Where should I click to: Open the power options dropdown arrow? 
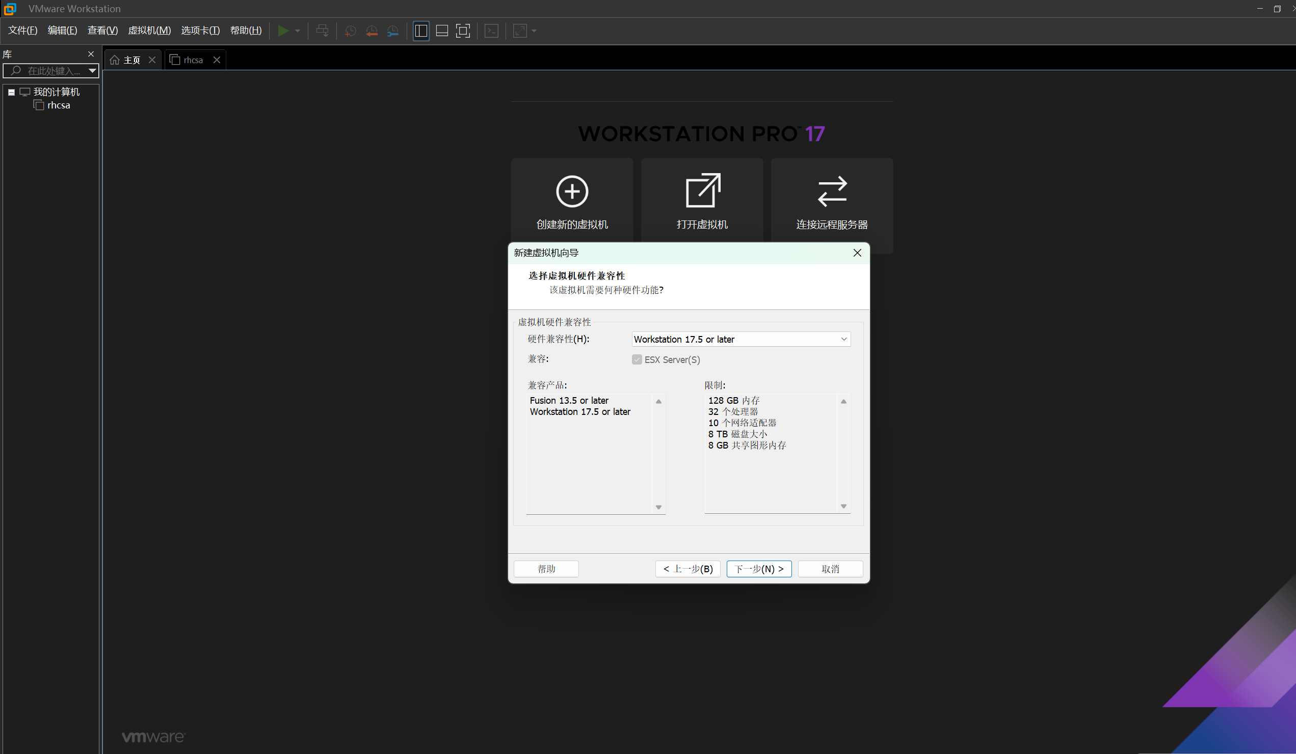pos(297,31)
